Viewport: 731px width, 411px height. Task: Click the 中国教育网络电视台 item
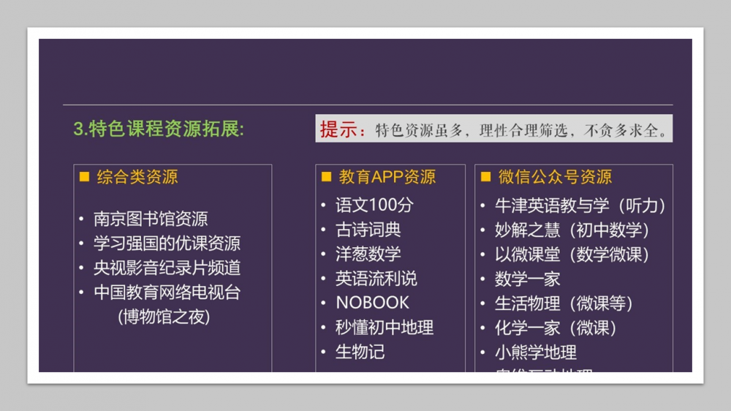[x=167, y=293]
